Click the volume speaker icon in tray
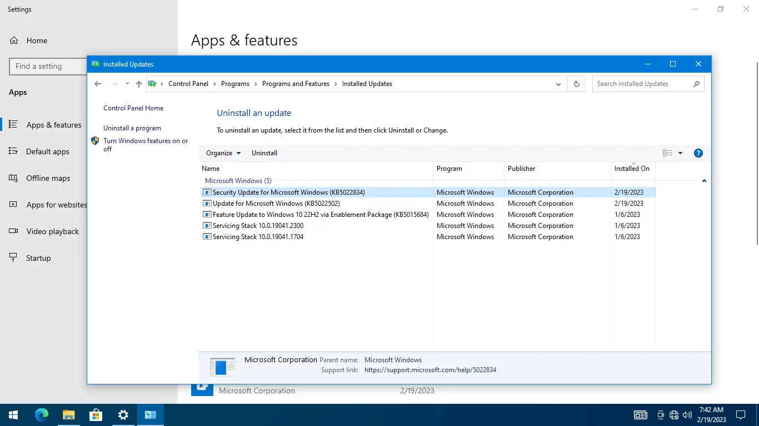 687,415
